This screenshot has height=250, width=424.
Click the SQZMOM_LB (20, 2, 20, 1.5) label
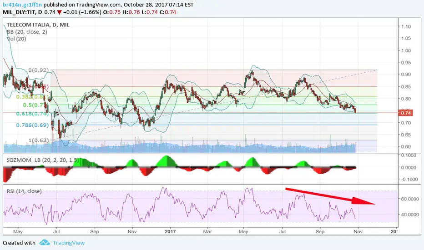[43, 160]
